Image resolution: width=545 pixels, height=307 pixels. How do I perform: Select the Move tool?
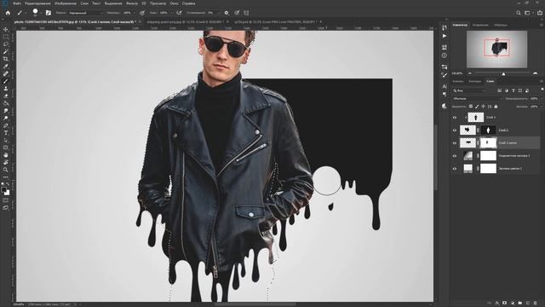[x=6, y=30]
